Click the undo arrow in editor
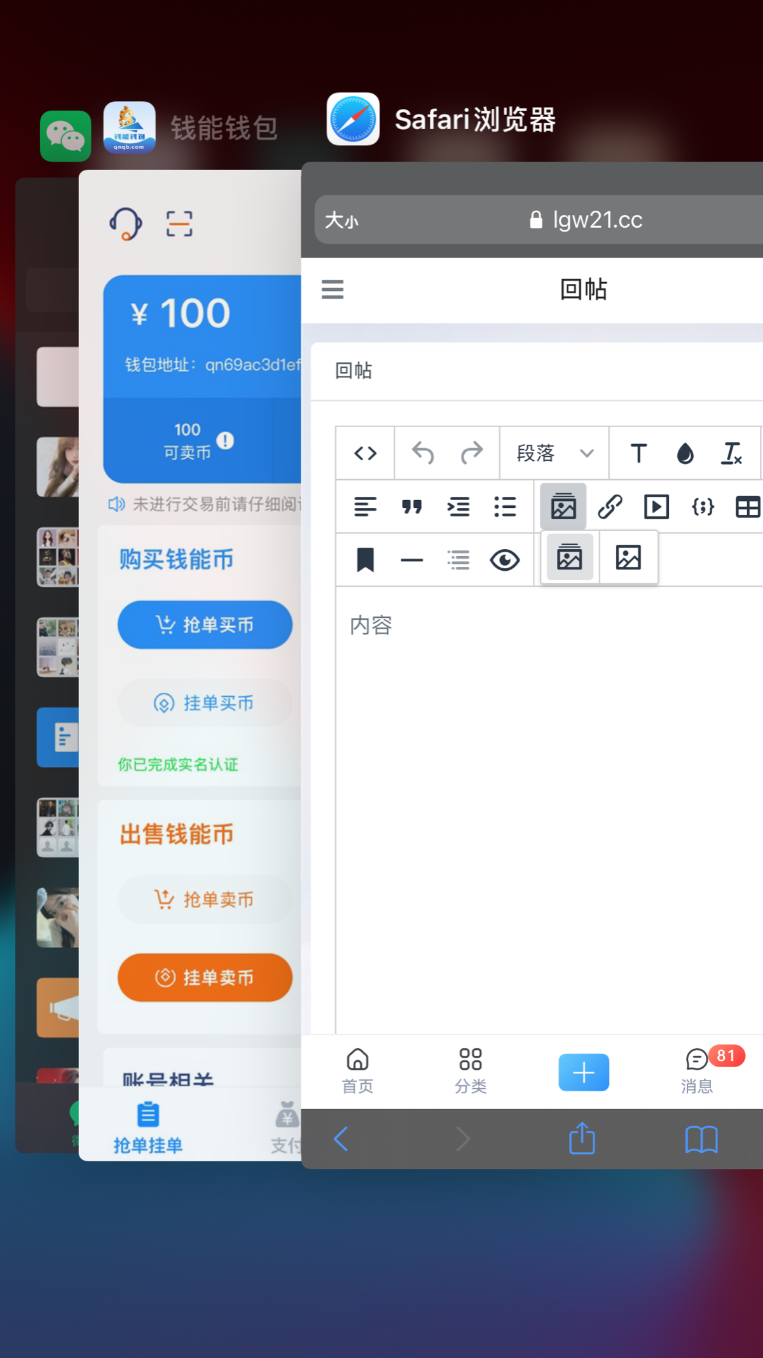 (423, 454)
